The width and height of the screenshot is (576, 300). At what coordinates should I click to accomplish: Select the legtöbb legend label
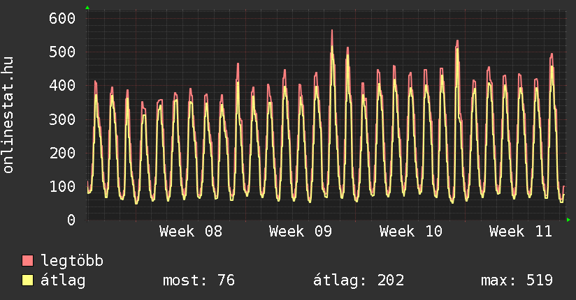(x=72, y=262)
